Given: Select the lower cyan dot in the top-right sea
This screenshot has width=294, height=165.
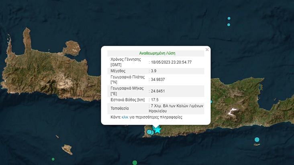Looking at the screenshot, I should pyautogui.click(x=229, y=25).
